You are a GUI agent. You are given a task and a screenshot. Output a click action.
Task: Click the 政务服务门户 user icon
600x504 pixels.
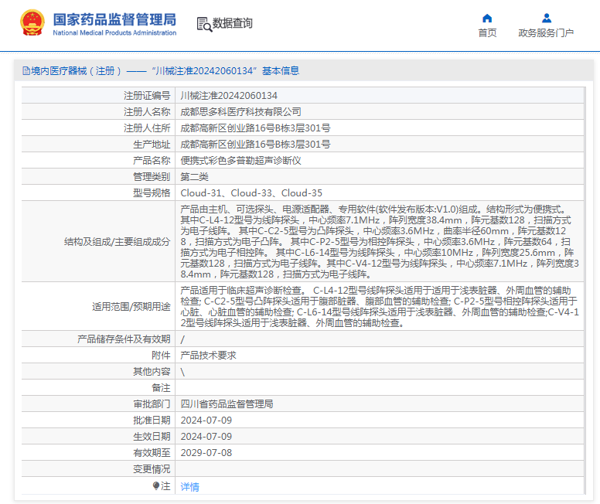pyautogui.click(x=547, y=18)
